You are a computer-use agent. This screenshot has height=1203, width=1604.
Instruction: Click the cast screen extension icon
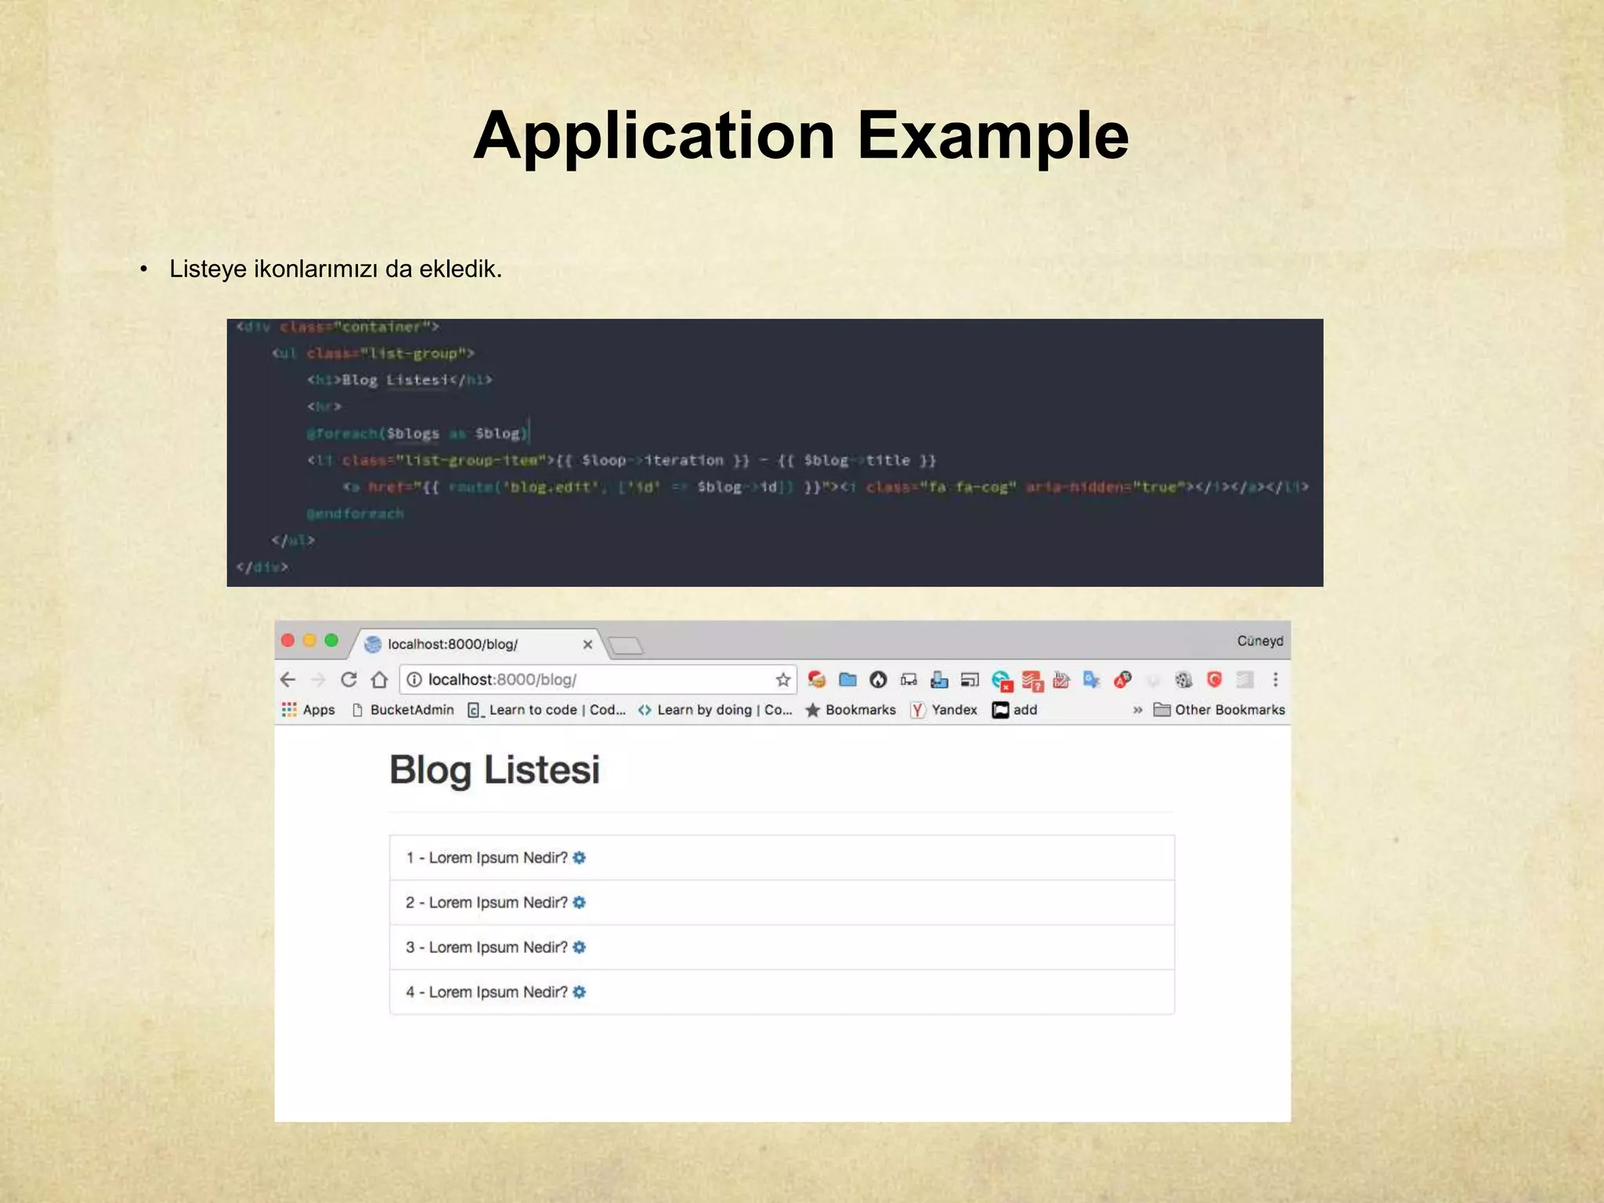[970, 680]
